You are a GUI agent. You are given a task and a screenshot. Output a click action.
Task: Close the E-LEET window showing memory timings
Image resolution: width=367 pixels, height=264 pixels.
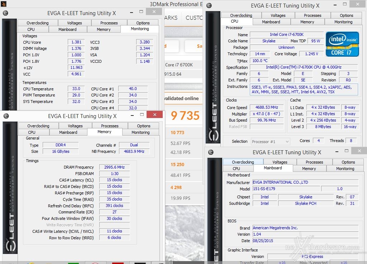pyautogui.click(x=154, y=114)
